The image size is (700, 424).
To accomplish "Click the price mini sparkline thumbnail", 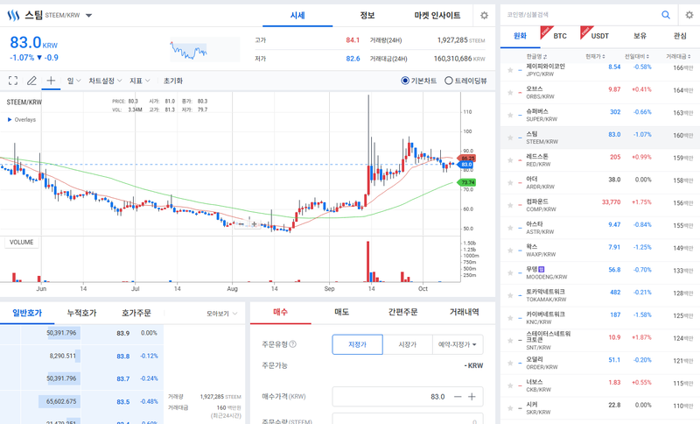I will [205, 50].
